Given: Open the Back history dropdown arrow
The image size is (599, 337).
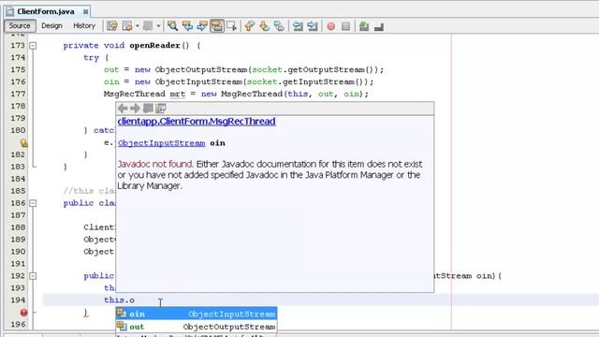Looking at the screenshot, I should click(138, 26).
